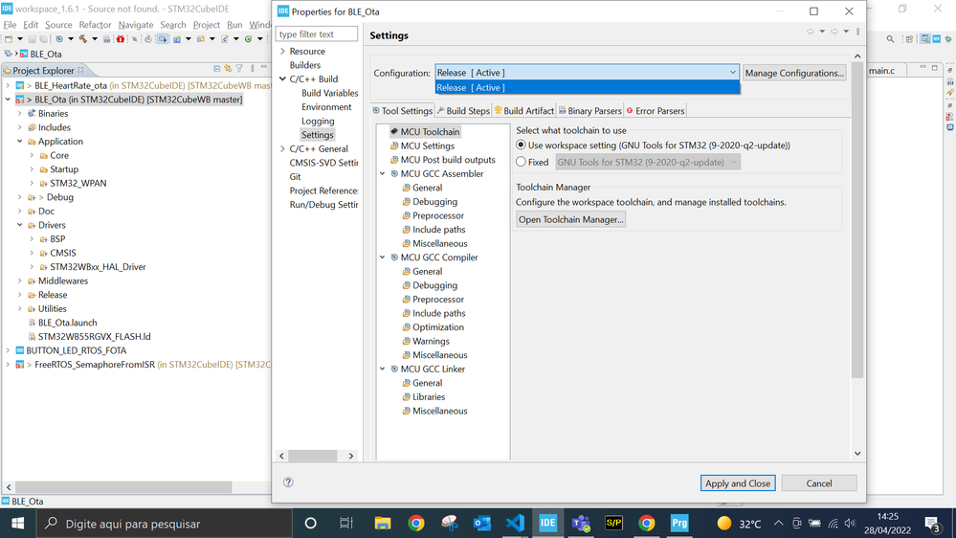Open the Settings header three-dot menu

857,32
